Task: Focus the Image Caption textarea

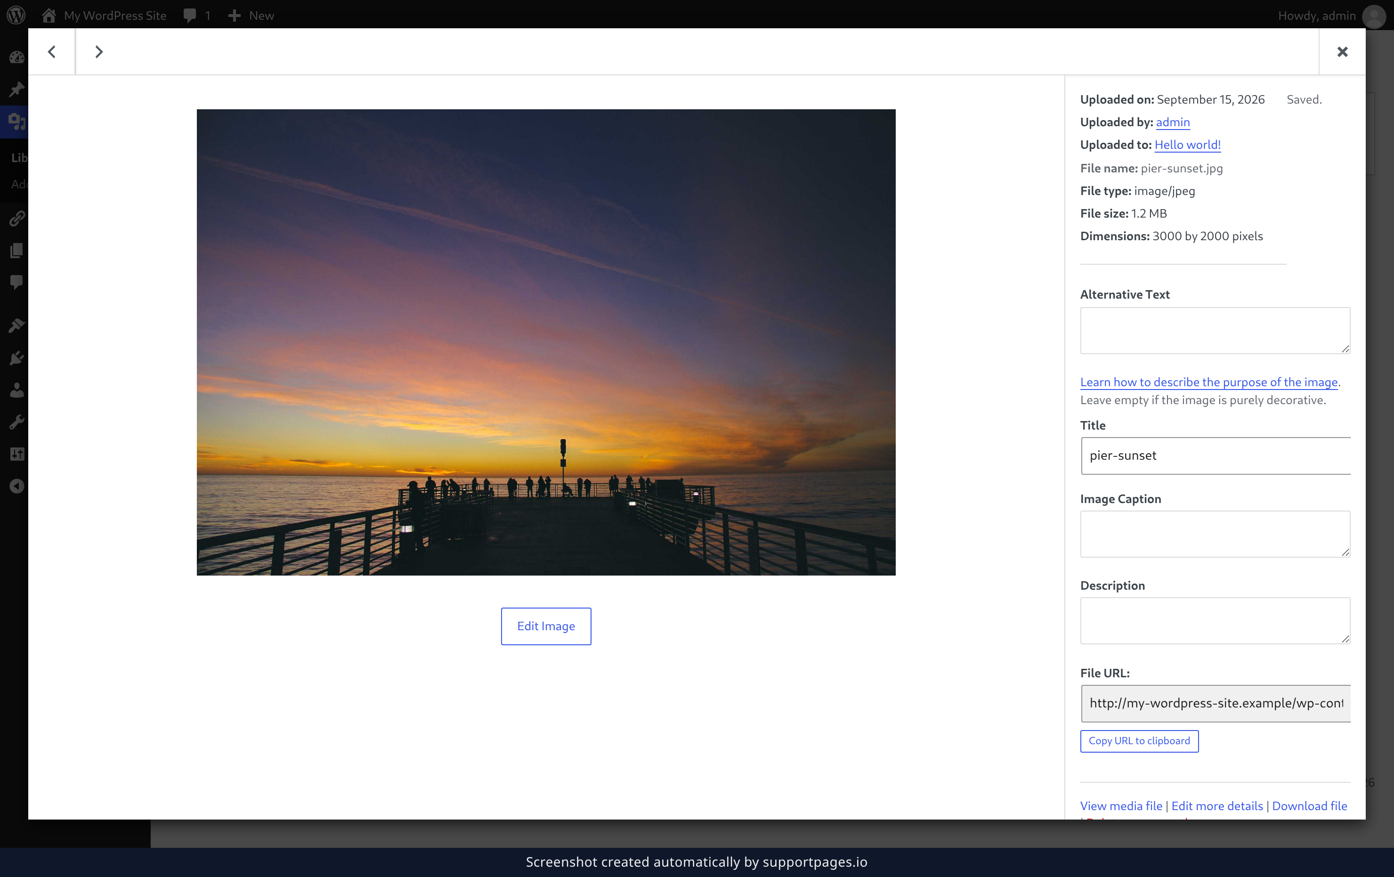Action: click(1215, 534)
